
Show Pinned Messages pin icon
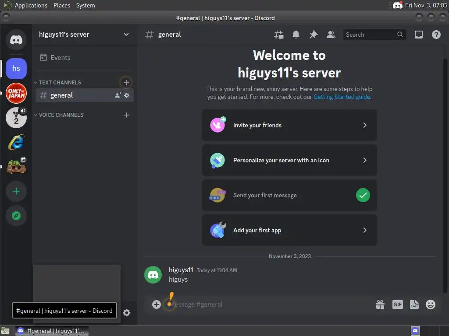click(x=313, y=35)
